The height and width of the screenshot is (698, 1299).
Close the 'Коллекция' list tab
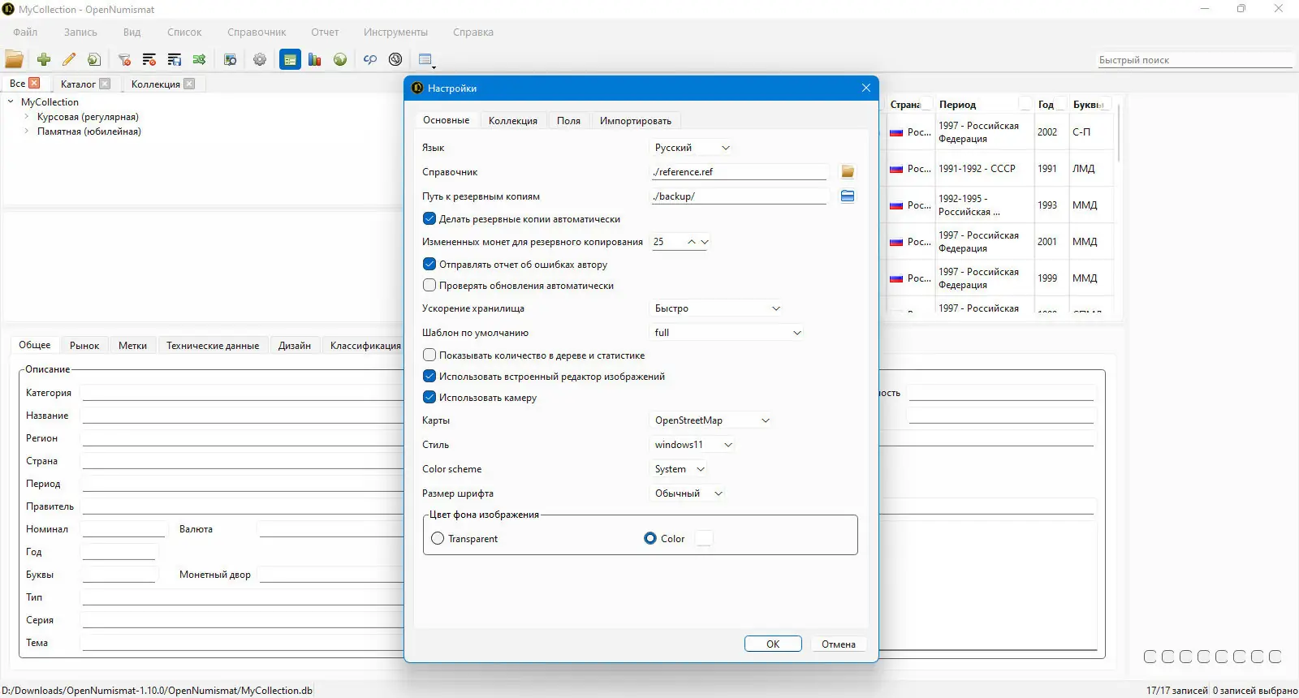click(x=189, y=84)
